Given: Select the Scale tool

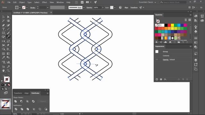Looking at the screenshot, I should pyautogui.click(x=8, y=41).
